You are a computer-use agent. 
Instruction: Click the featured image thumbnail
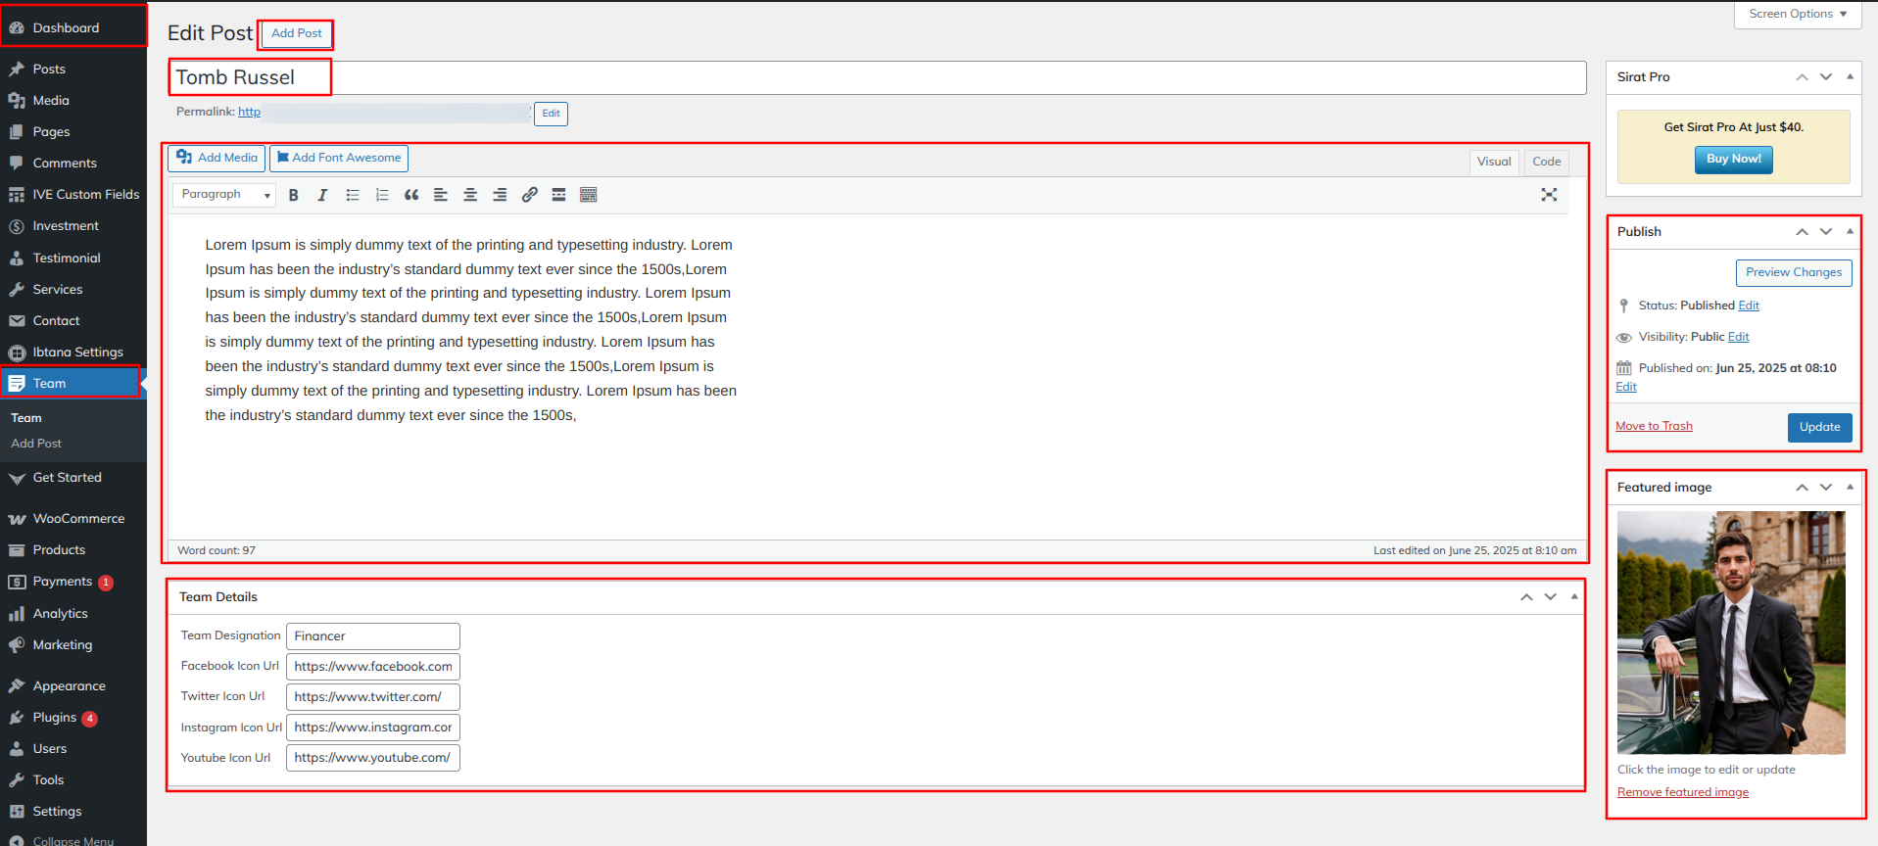coord(1730,633)
